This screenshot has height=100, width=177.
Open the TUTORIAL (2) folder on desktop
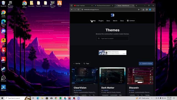coord(45,4)
